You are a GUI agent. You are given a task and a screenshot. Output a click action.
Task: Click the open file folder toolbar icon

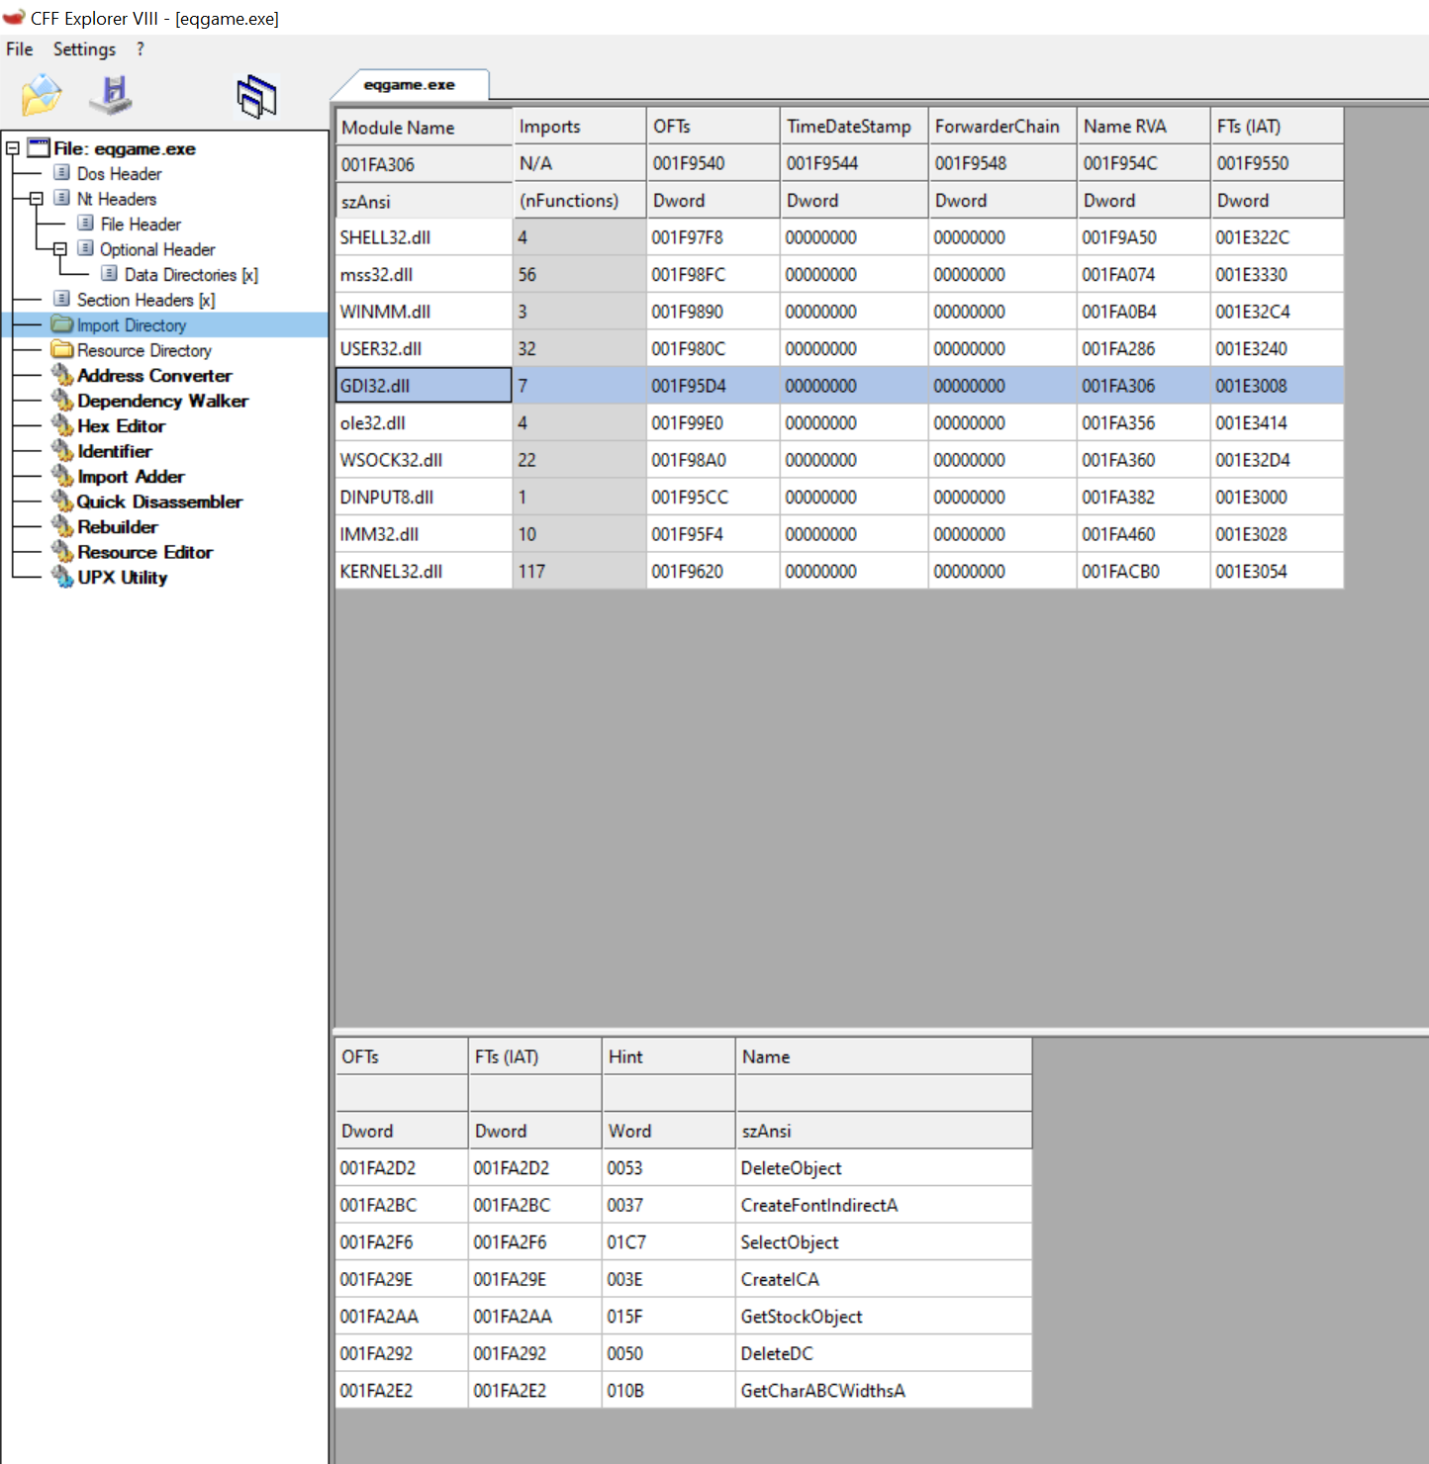click(42, 95)
